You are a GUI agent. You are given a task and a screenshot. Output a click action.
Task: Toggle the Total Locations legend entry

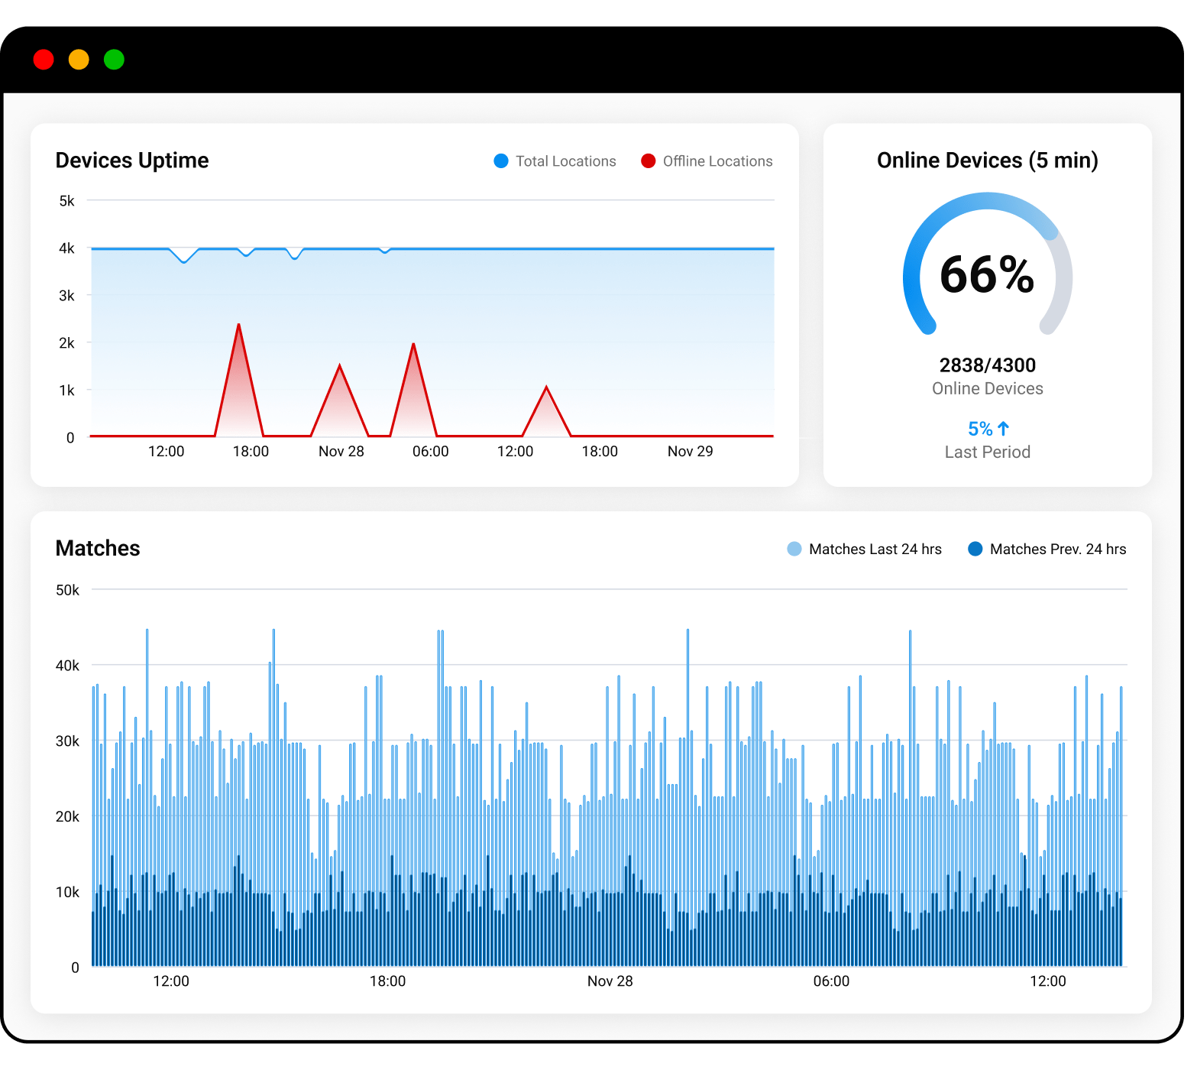coord(555,161)
